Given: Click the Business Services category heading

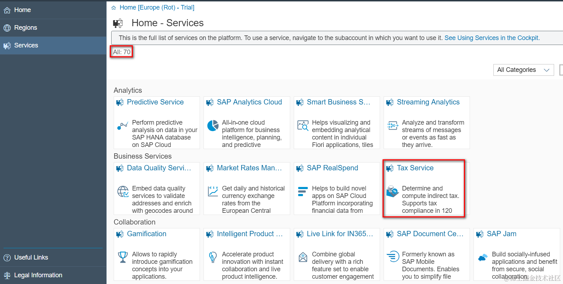Looking at the screenshot, I should [142, 156].
